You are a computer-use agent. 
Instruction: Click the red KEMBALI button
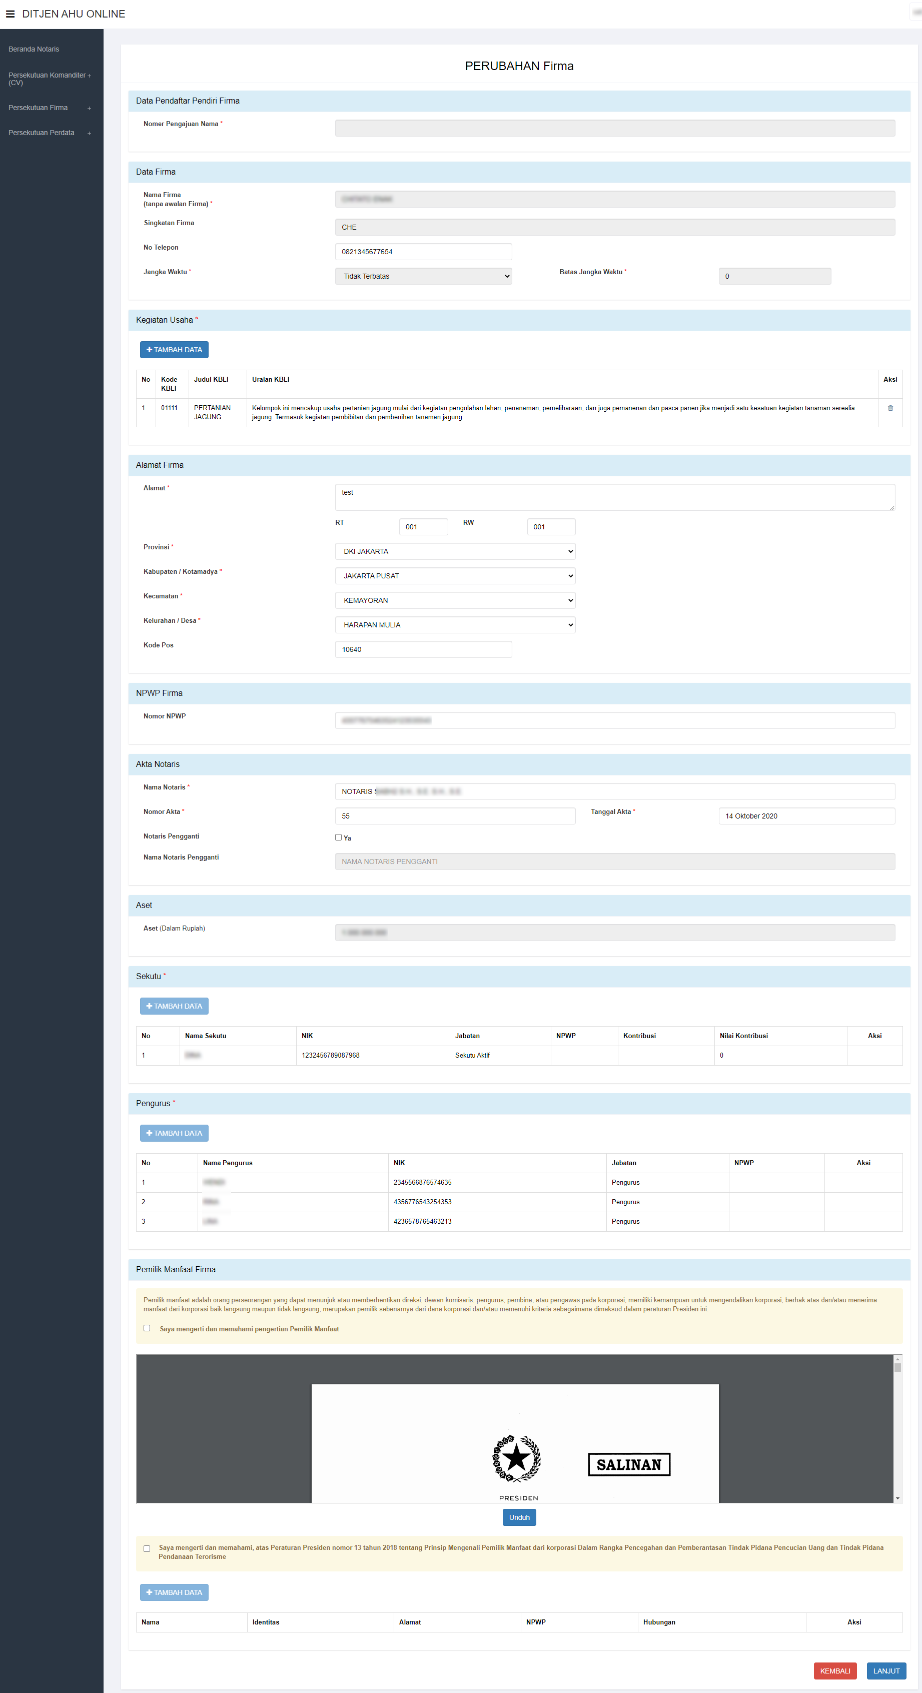(x=834, y=1670)
